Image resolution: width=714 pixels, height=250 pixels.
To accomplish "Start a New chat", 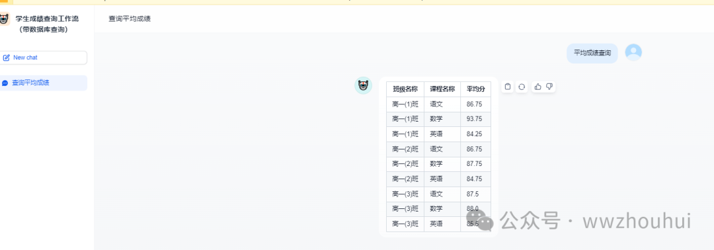I will tap(43, 58).
